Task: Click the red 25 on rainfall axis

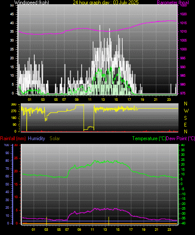Action: tap(16, 158)
